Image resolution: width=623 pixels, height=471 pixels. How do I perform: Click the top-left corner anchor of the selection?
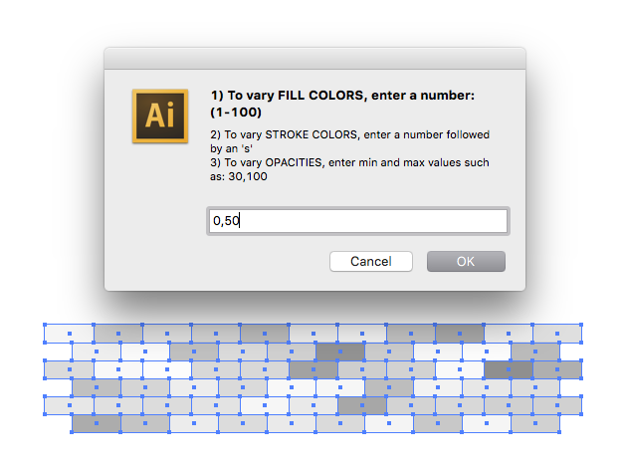pos(45,325)
